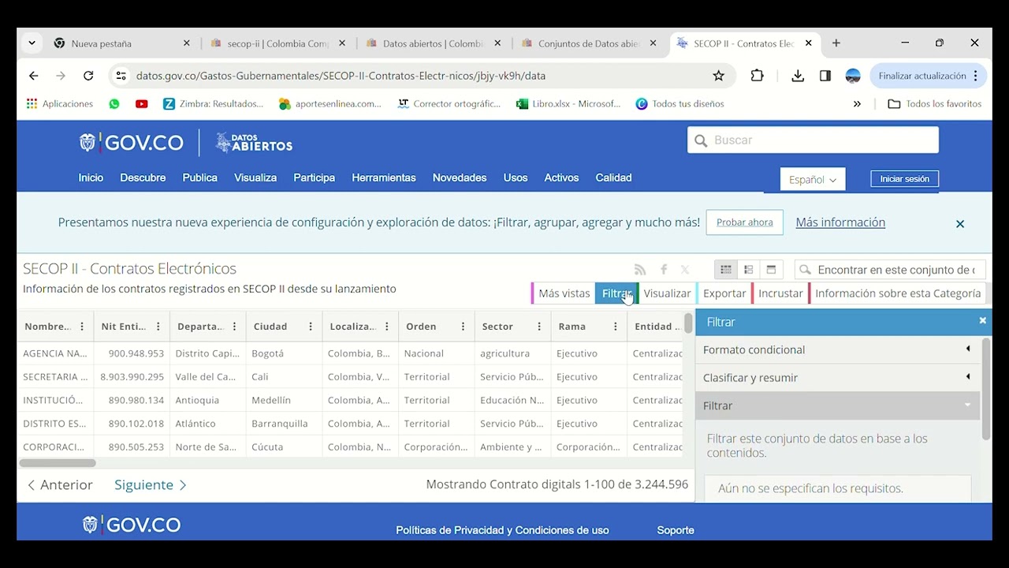
Task: Open column menu for Orden
Action: point(463,327)
